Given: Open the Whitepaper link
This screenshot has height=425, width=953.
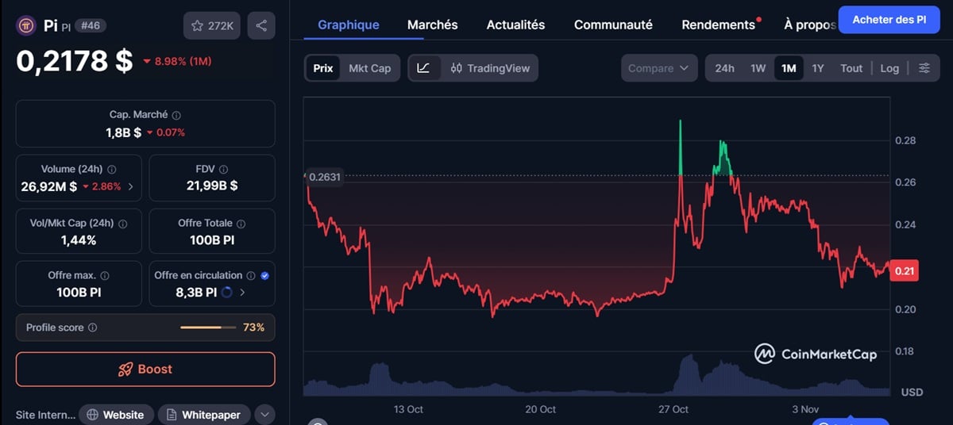Looking at the screenshot, I should (205, 415).
